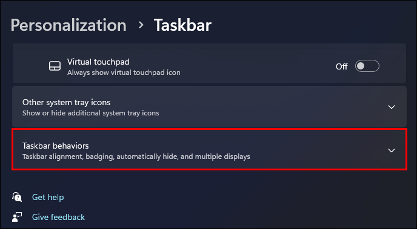Open the Other system tray icons heading
The width and height of the screenshot is (417, 229).
click(x=67, y=102)
